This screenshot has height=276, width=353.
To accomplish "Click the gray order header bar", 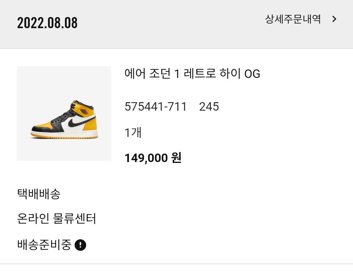I will click(x=177, y=24).
